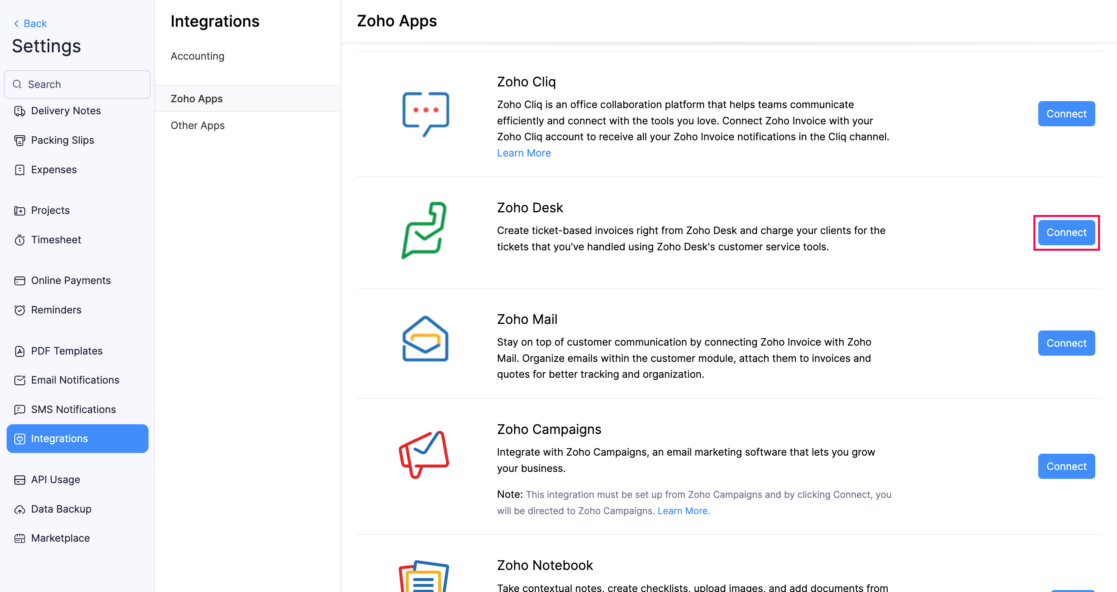Image resolution: width=1117 pixels, height=592 pixels.
Task: Open Data Backup from the sidebar
Action: [61, 509]
